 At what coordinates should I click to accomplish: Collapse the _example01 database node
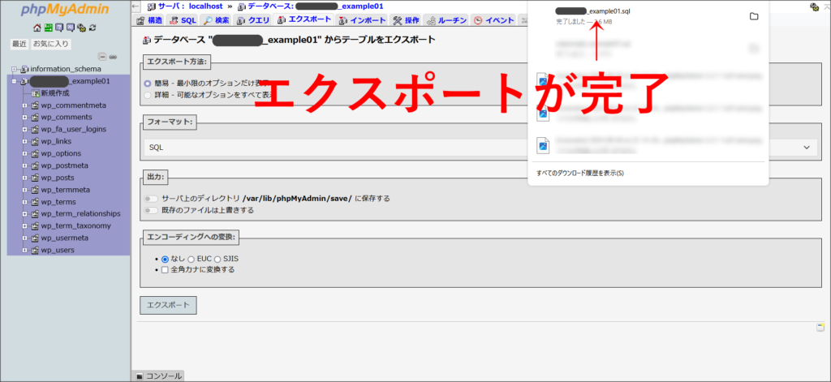pyautogui.click(x=15, y=81)
